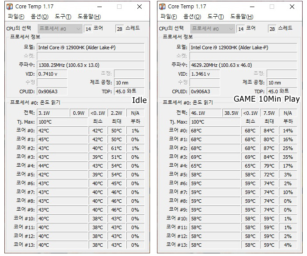
Task: Minimize the left Core Temp window
Action: tap(100, 7)
